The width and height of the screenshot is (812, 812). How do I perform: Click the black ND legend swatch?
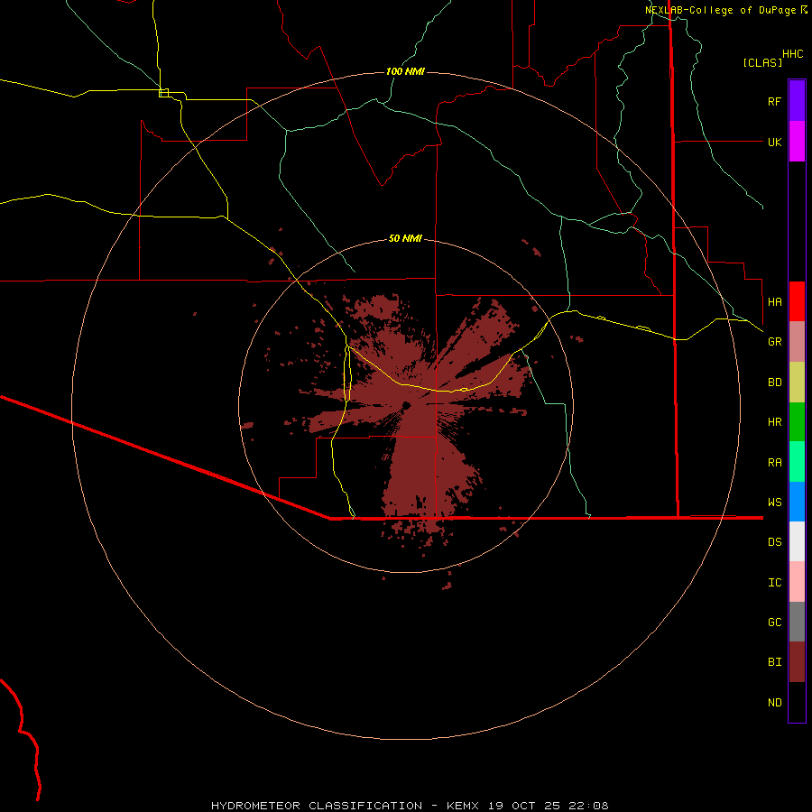point(797,702)
